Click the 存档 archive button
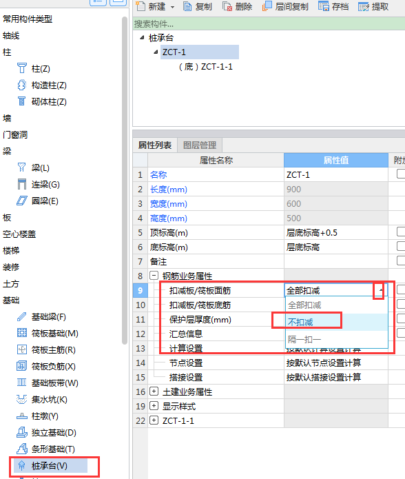Image resolution: width=405 pixels, height=479 pixels. (x=333, y=6)
